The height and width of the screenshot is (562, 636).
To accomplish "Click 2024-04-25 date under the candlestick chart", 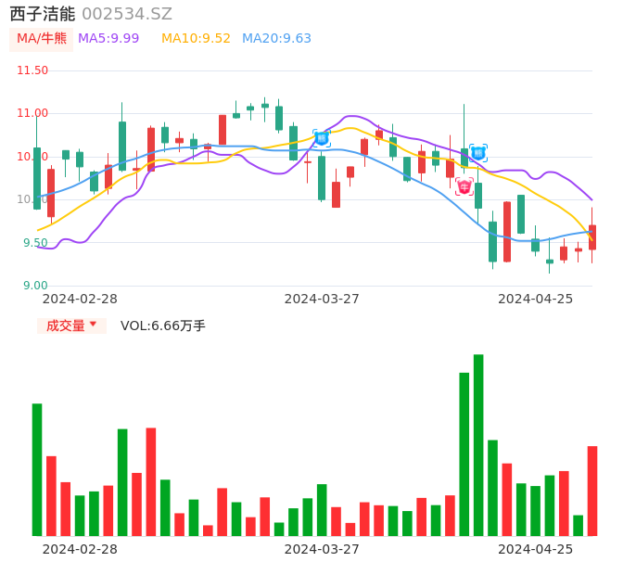I will (536, 299).
